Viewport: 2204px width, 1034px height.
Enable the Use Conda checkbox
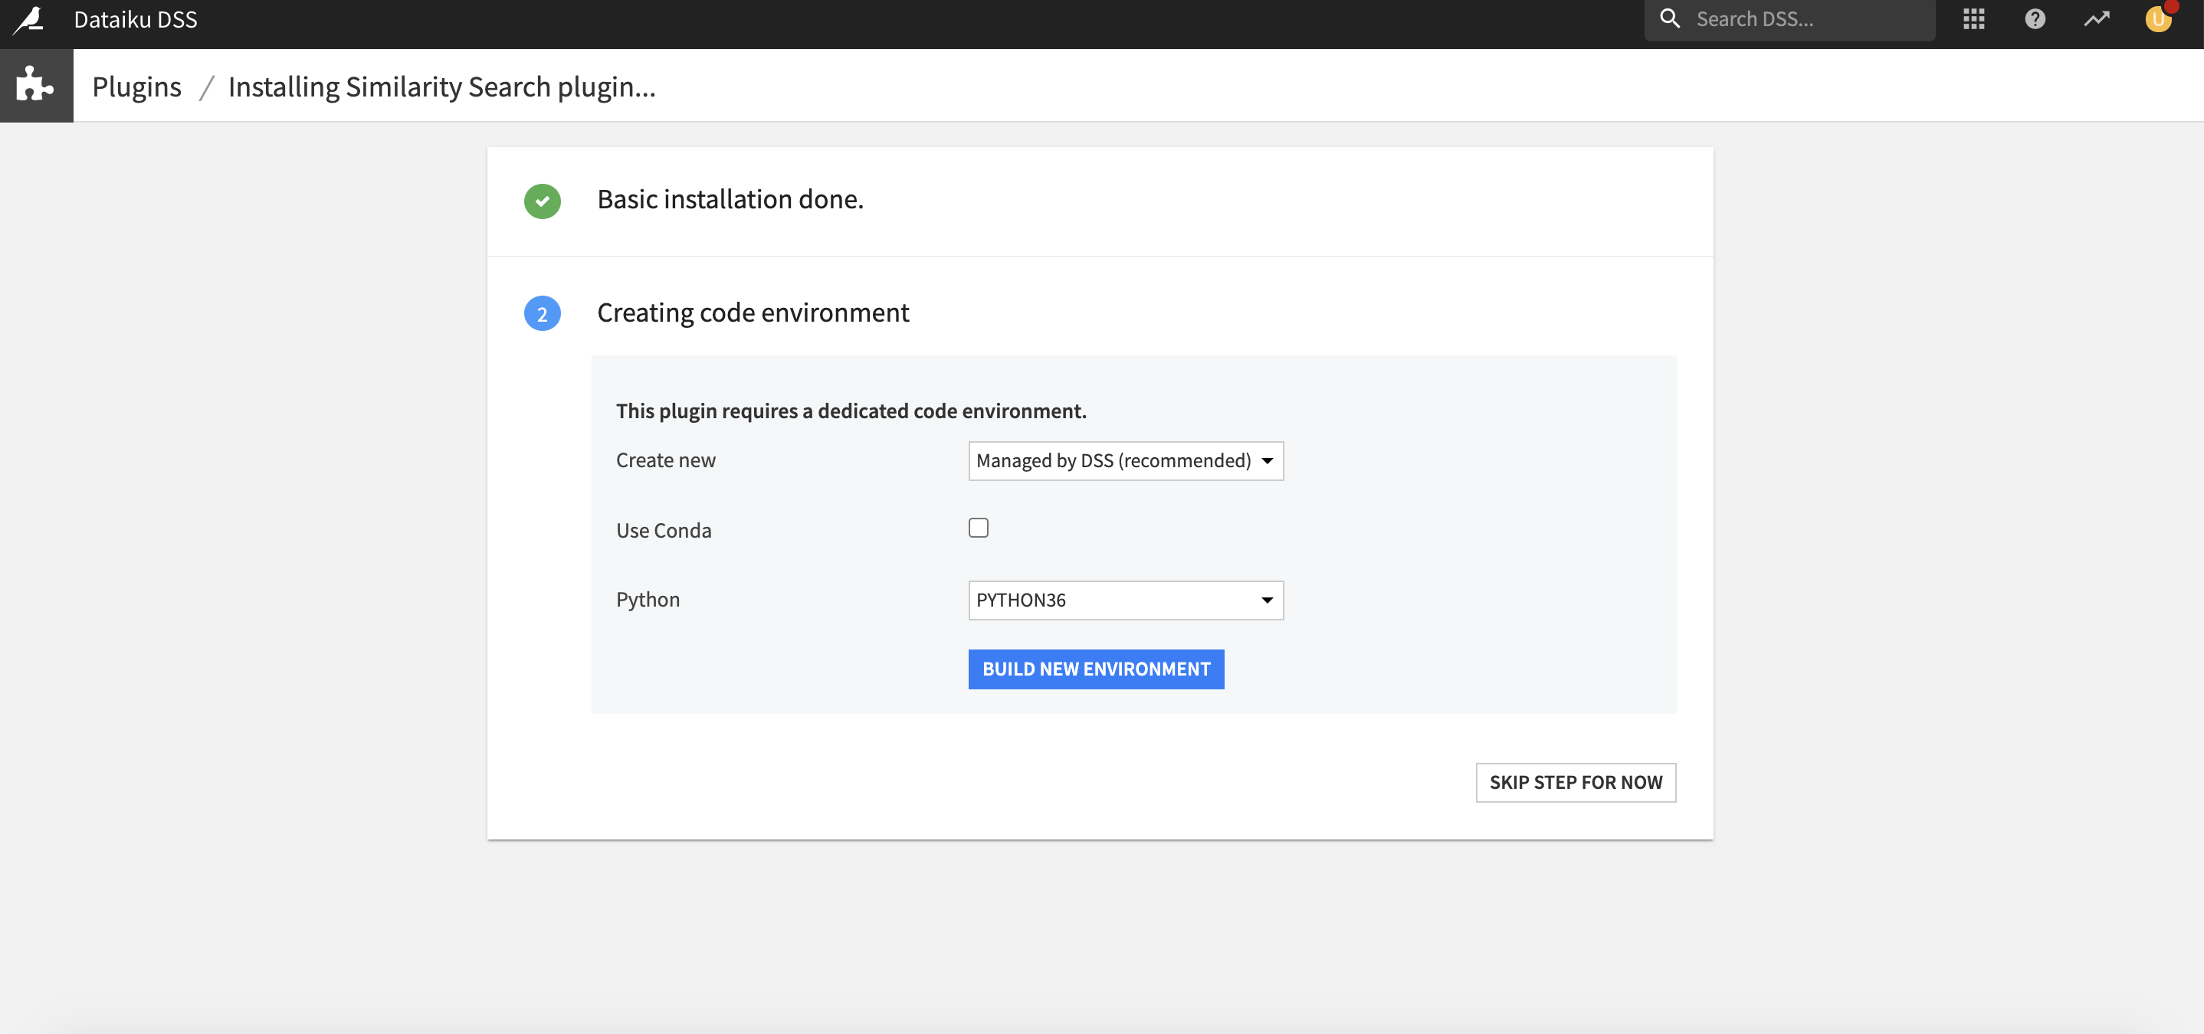point(978,528)
